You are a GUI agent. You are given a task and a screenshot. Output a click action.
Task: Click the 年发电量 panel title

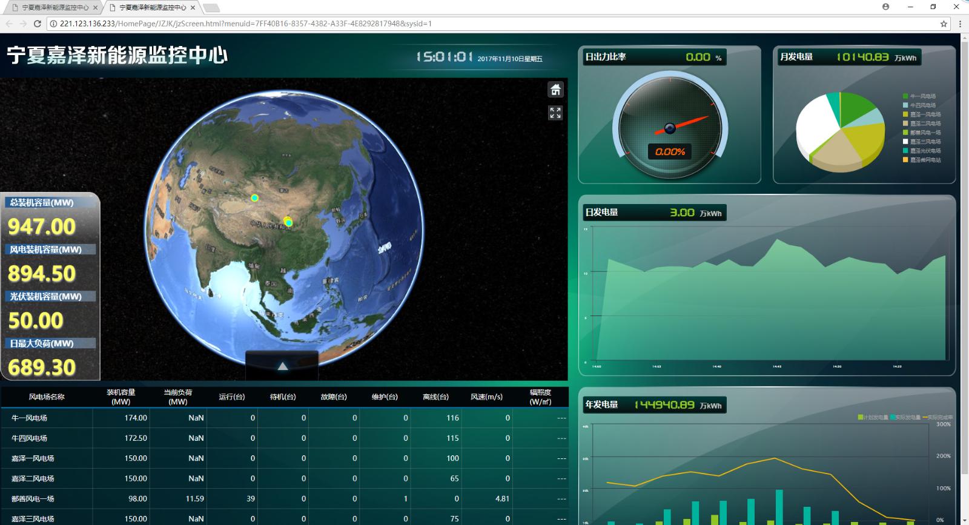[601, 404]
